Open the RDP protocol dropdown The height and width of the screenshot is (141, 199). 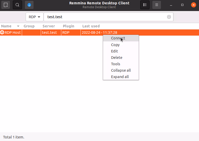[x=35, y=17]
